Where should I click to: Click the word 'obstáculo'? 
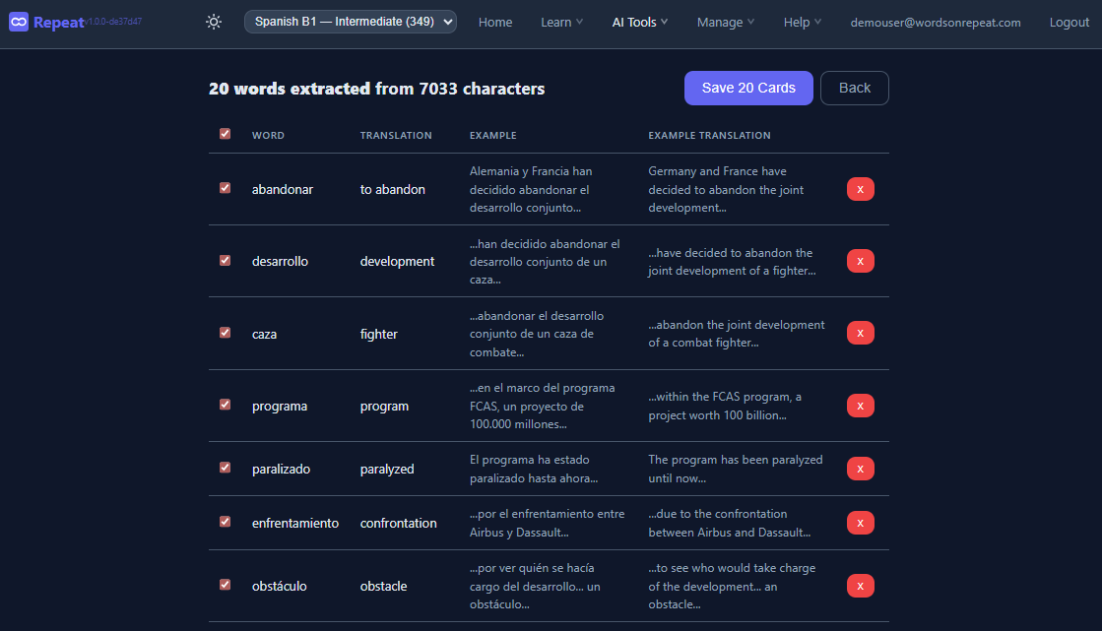[x=279, y=586]
